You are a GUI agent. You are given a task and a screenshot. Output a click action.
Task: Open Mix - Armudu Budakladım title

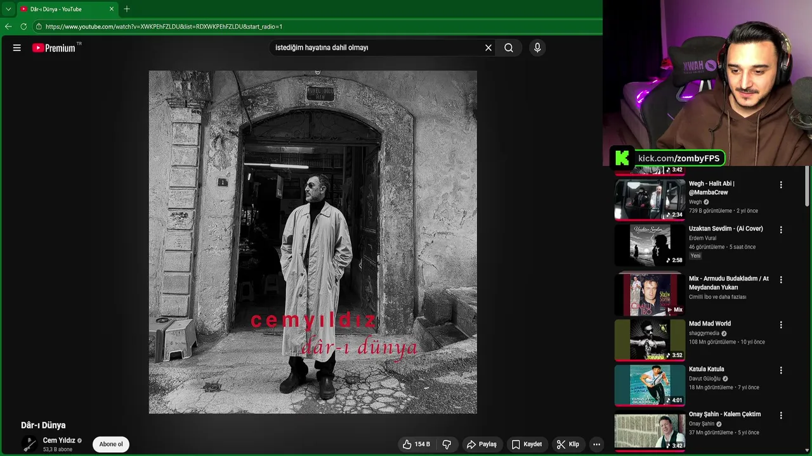click(729, 283)
